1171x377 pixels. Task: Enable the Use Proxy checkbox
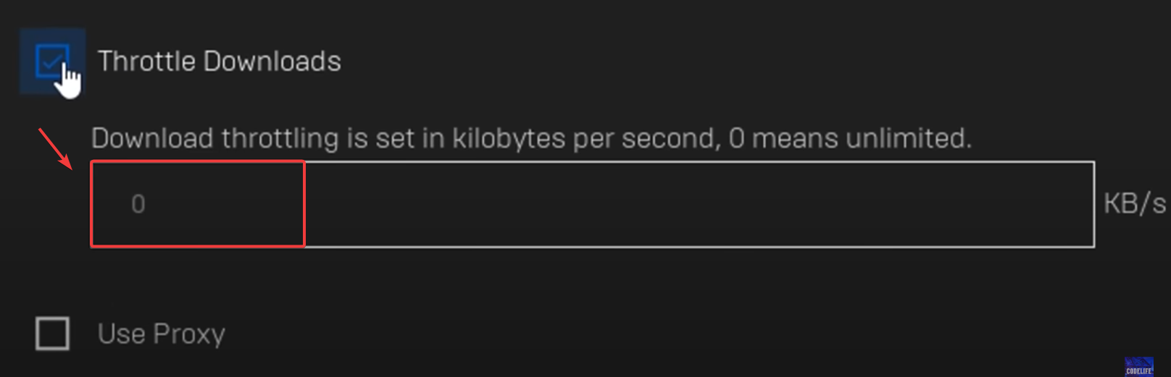(52, 334)
